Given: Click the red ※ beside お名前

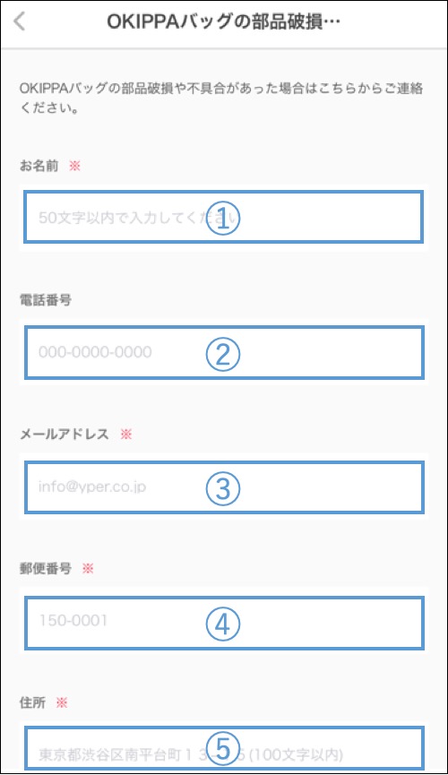Looking at the screenshot, I should point(74,166).
